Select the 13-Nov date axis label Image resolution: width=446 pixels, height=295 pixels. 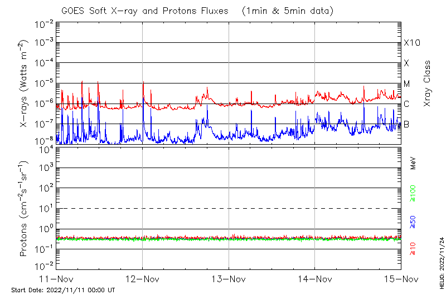point(229,278)
